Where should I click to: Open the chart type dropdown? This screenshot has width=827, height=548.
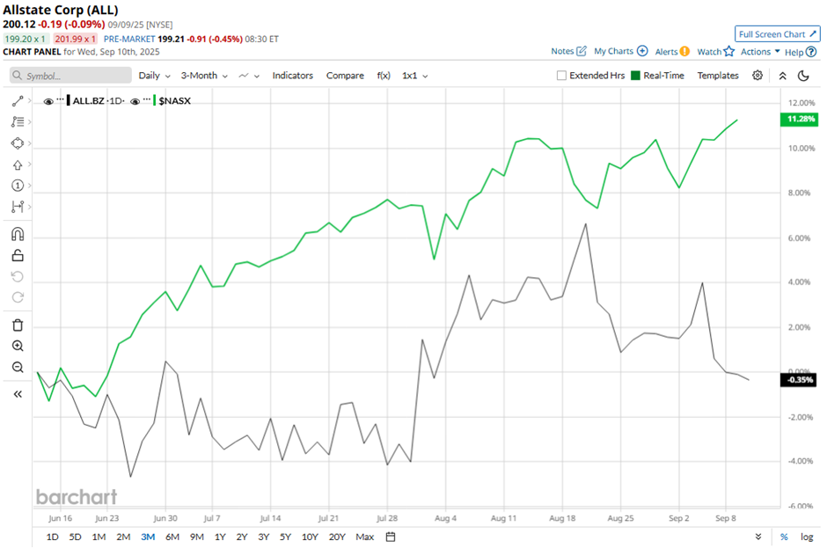click(x=249, y=76)
